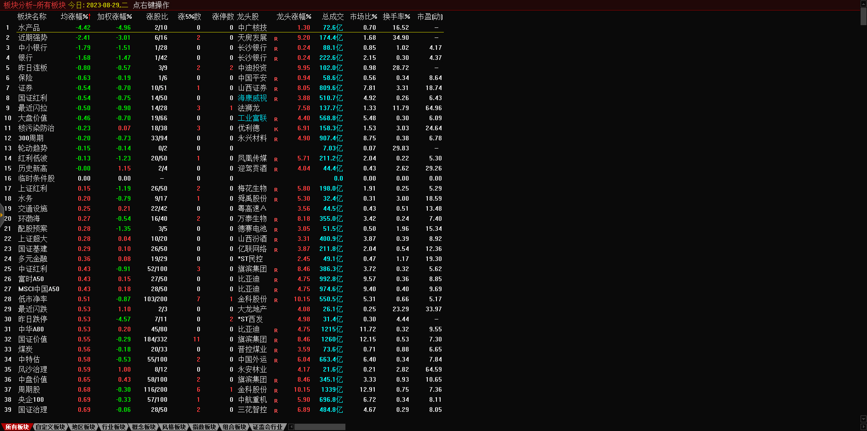This screenshot has height=431, width=867.
Task: Click the K marker beside 优利德
Action: [x=276, y=129]
